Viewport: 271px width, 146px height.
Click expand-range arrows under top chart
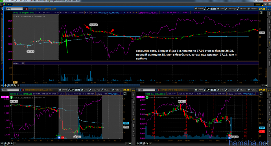(266, 85)
